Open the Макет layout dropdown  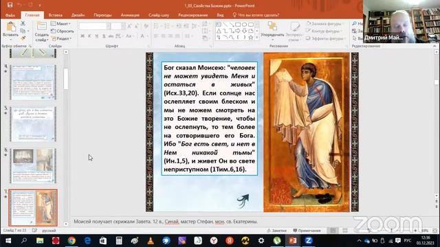(x=60, y=24)
